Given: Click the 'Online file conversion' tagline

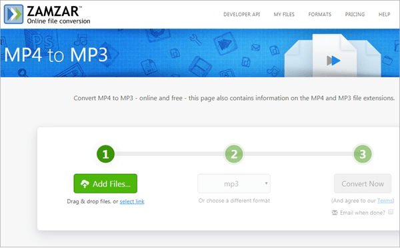Looking at the screenshot, I should (x=59, y=21).
